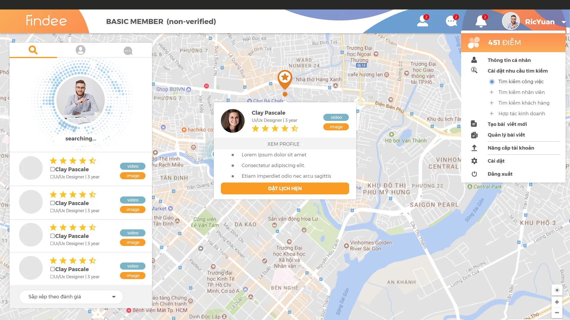This screenshot has height=320, width=570.
Task: Click the 451 ĐIỂM points banner
Action: click(513, 42)
